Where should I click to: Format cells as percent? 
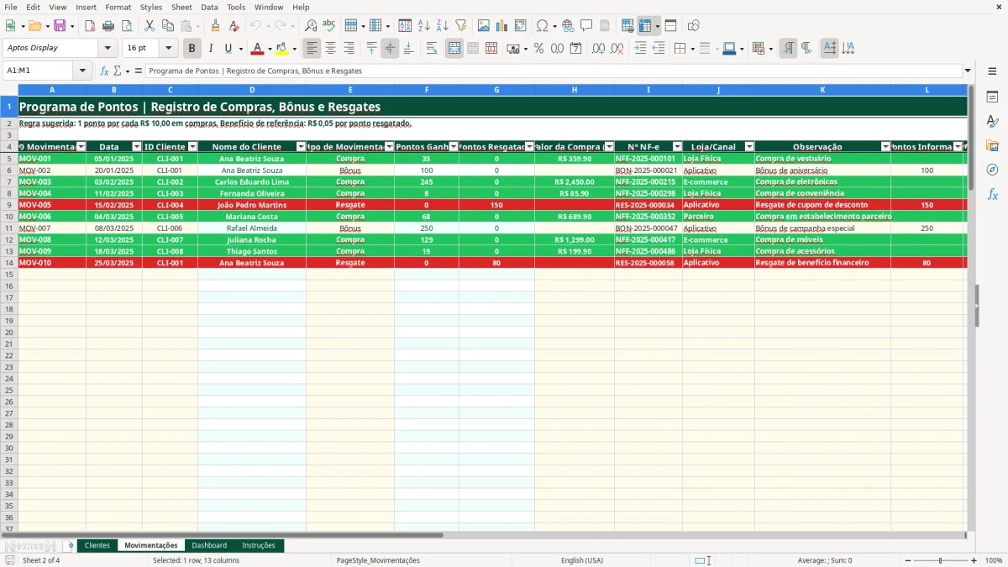click(x=538, y=49)
